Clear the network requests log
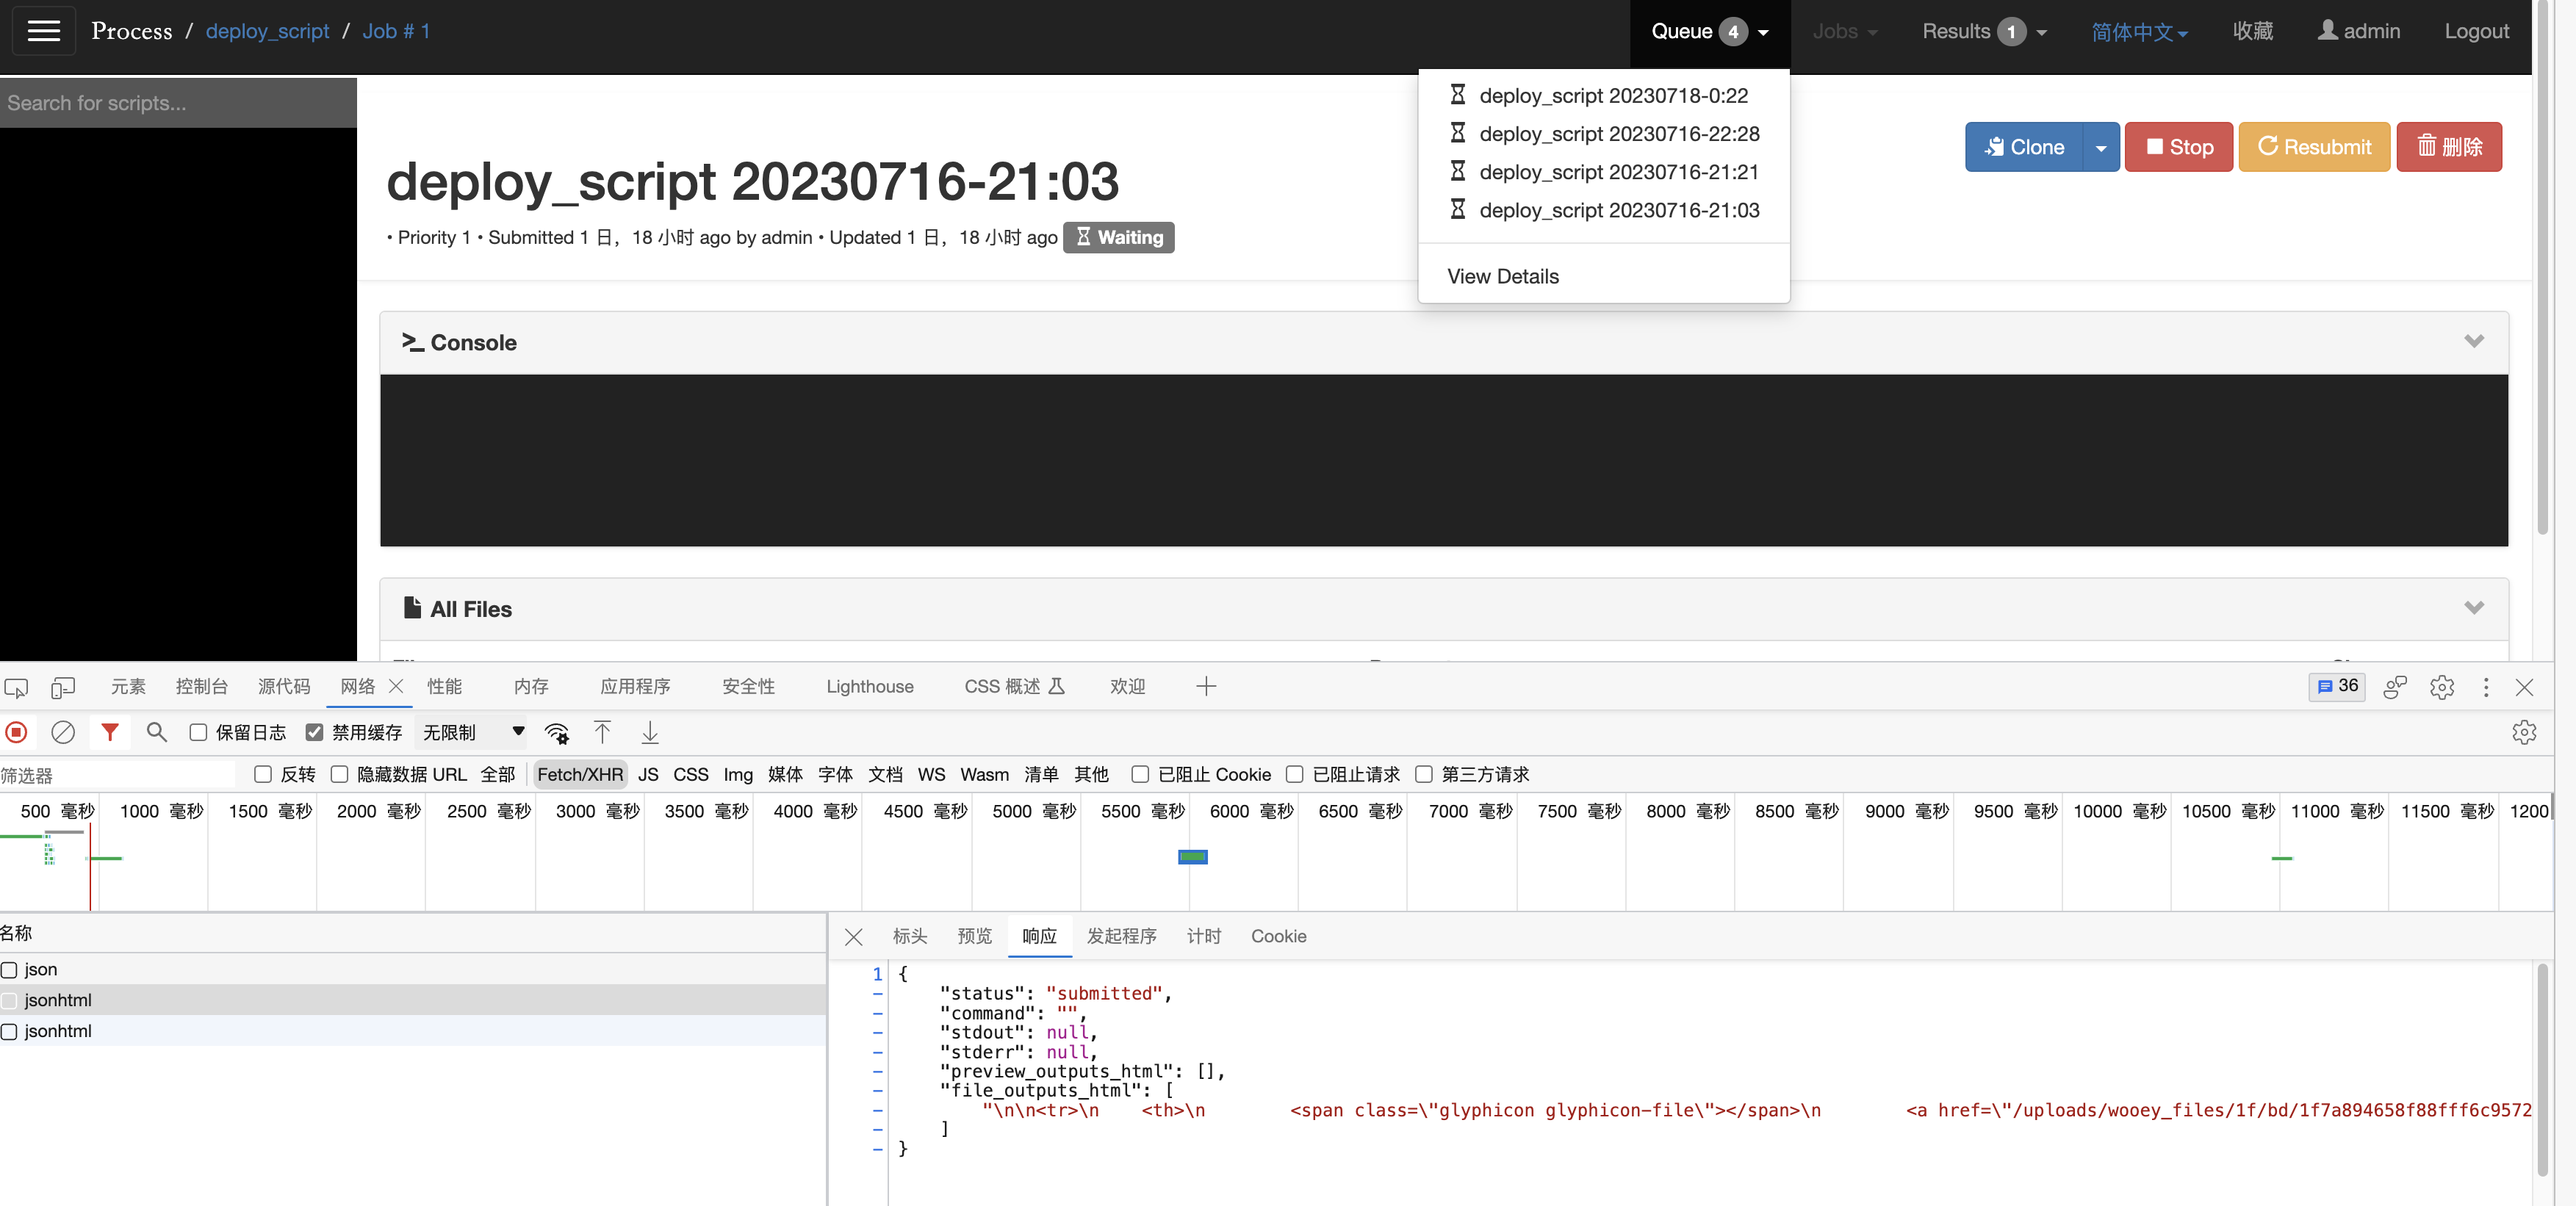 tap(62, 732)
